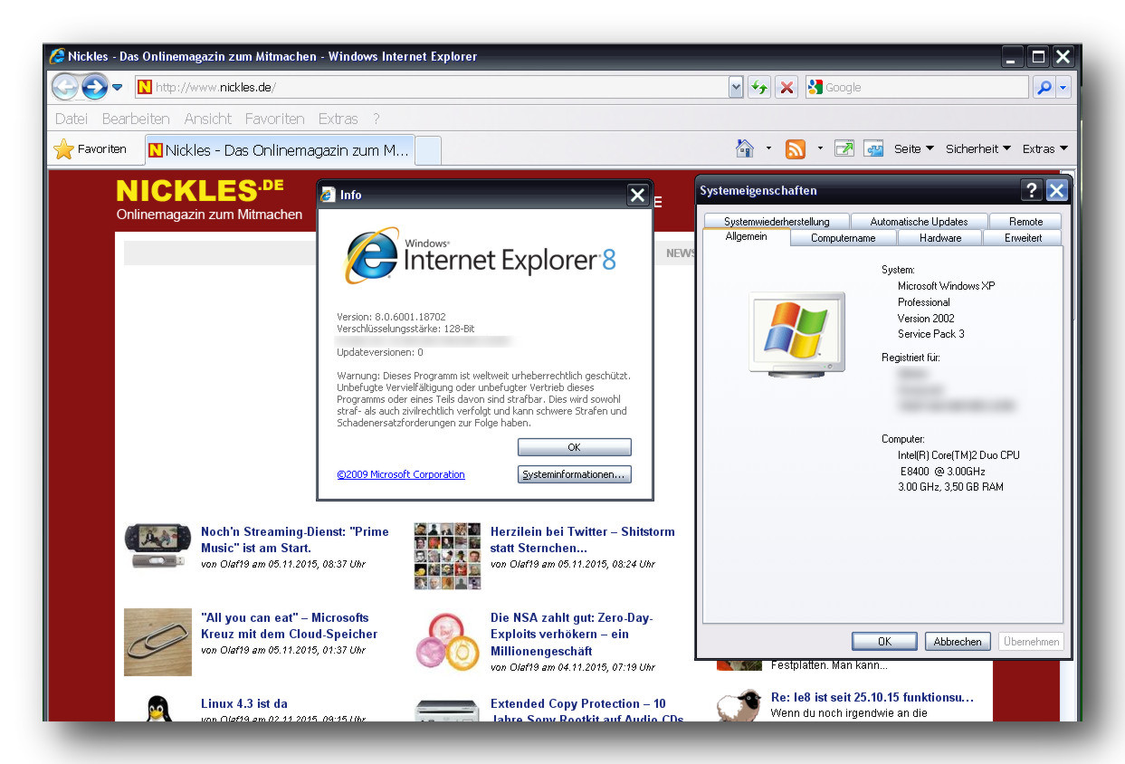Click the green arrow window toolbar icon
This screenshot has height=764, width=1125.
(844, 148)
